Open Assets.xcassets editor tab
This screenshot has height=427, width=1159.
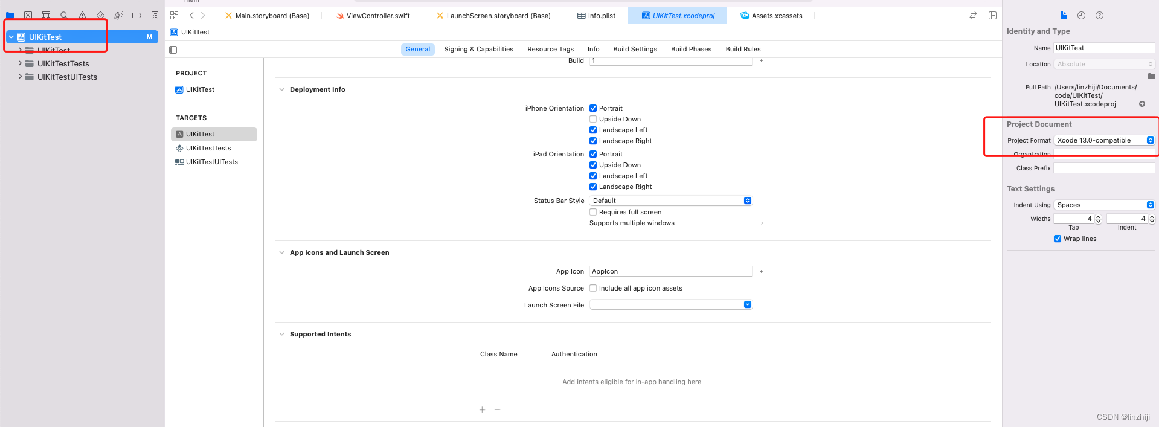pos(771,16)
